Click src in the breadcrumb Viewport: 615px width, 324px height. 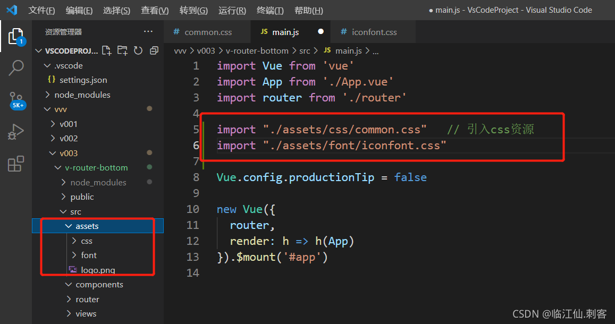click(x=305, y=50)
